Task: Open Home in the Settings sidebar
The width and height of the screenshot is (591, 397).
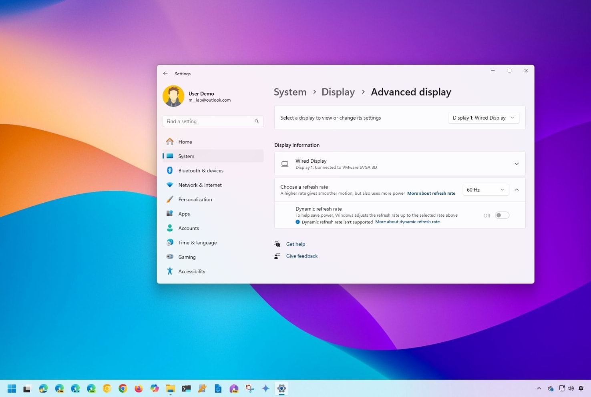Action: (x=185, y=142)
